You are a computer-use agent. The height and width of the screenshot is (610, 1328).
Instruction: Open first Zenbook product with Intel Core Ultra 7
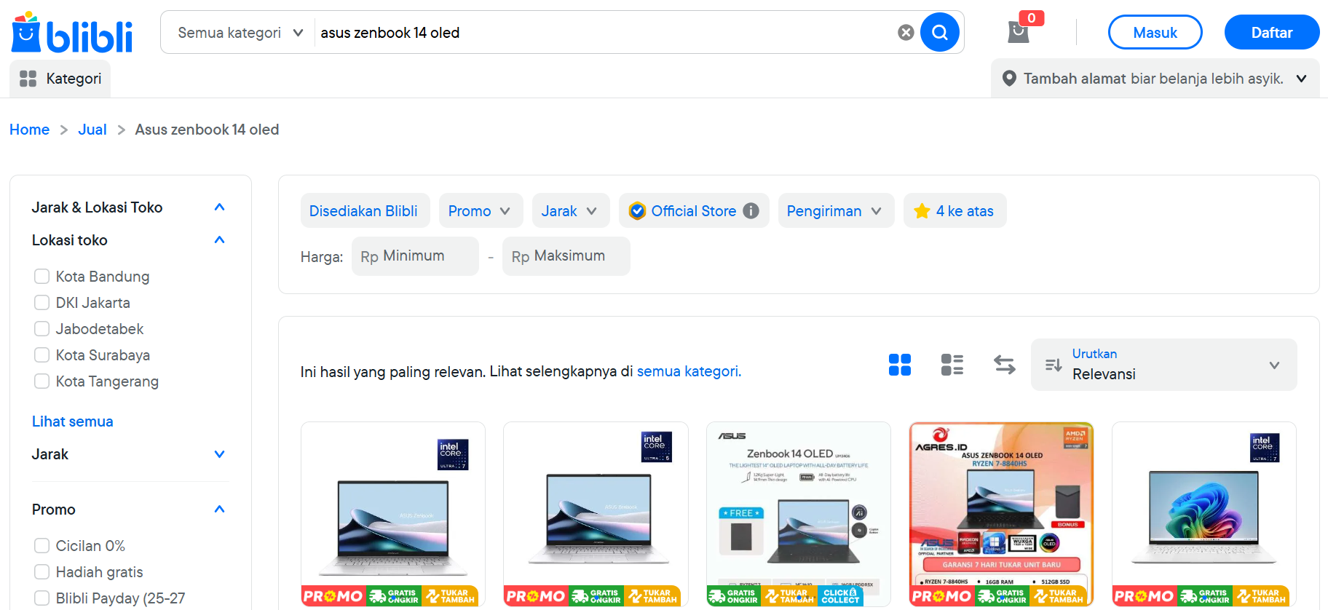click(393, 514)
